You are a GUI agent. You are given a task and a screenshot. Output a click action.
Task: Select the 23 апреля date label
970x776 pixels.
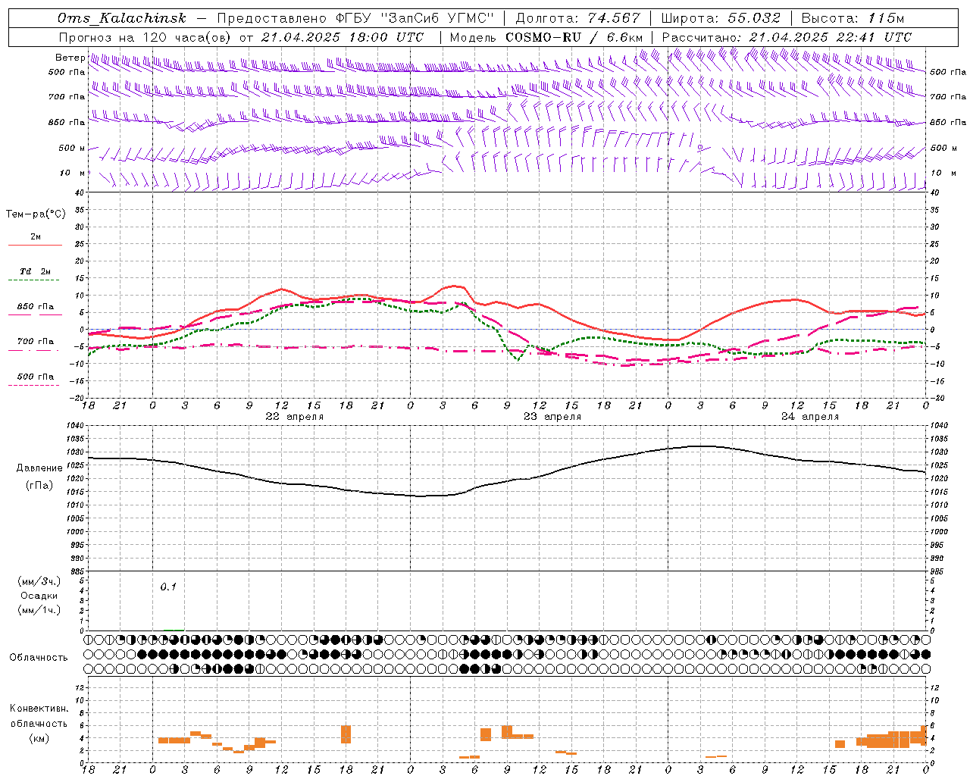coord(552,417)
